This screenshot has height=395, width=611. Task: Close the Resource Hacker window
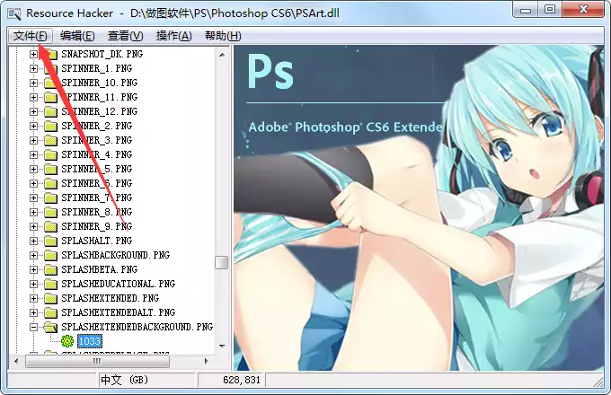pos(583,10)
